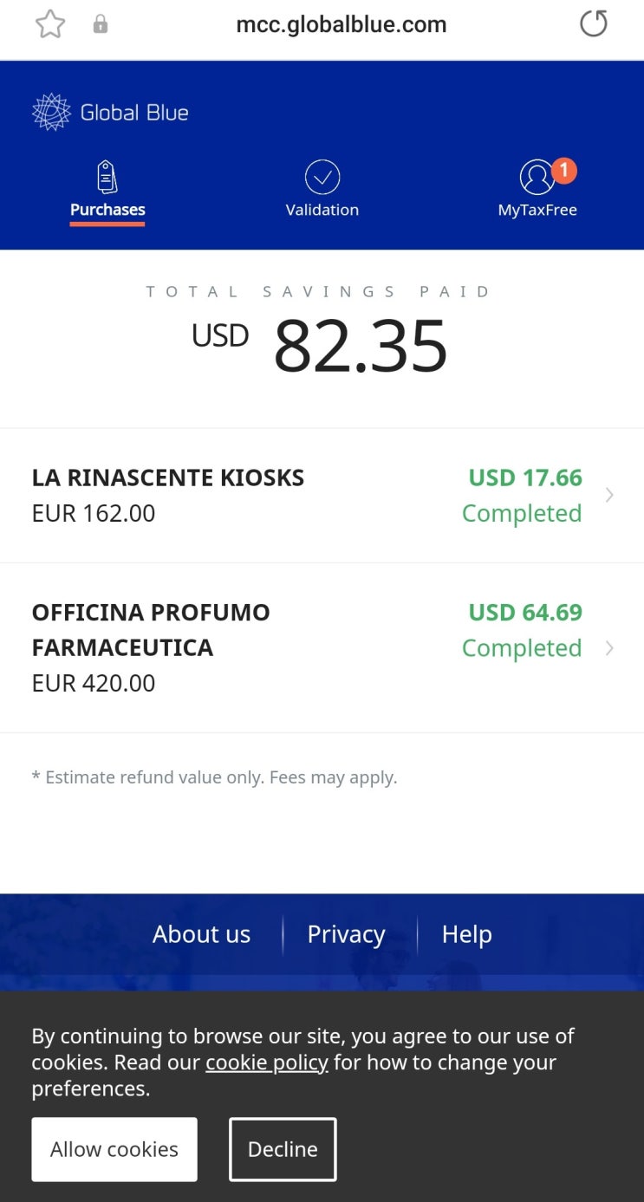Open the Privacy footer link
Image resolution: width=644 pixels, height=1202 pixels.
click(x=346, y=934)
